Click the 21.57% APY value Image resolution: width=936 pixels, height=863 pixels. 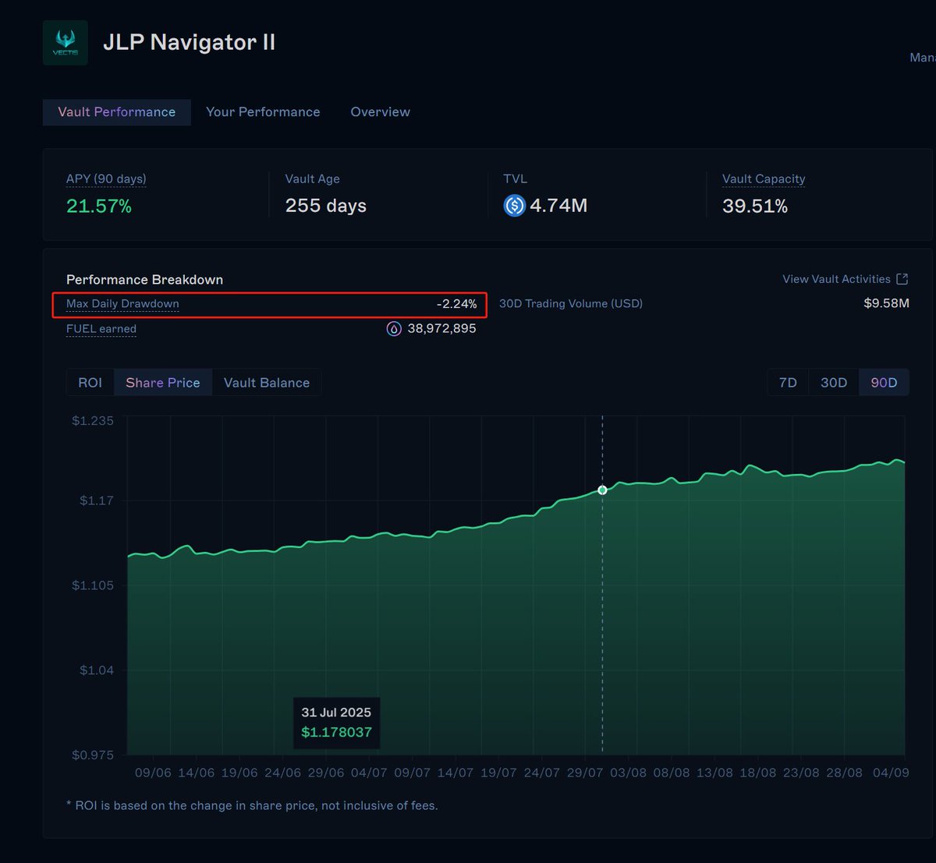[x=99, y=206]
